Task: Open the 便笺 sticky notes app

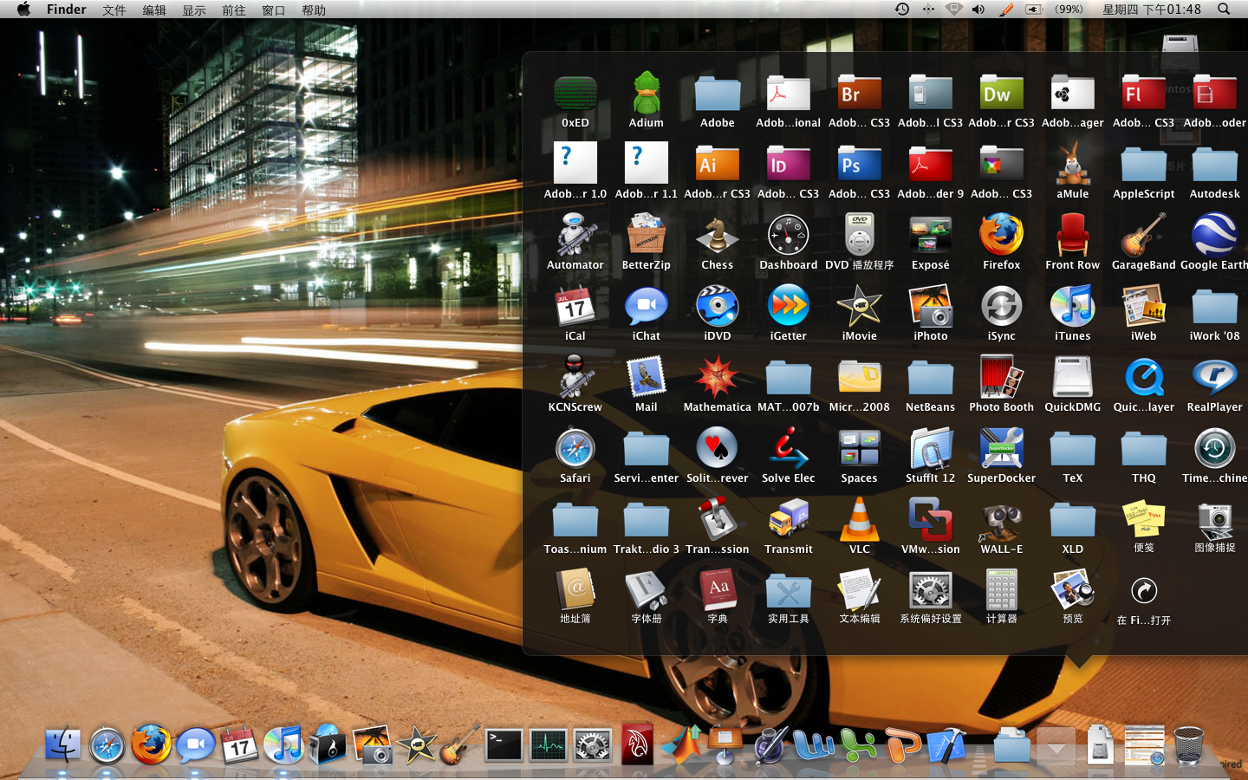Action: [x=1144, y=520]
